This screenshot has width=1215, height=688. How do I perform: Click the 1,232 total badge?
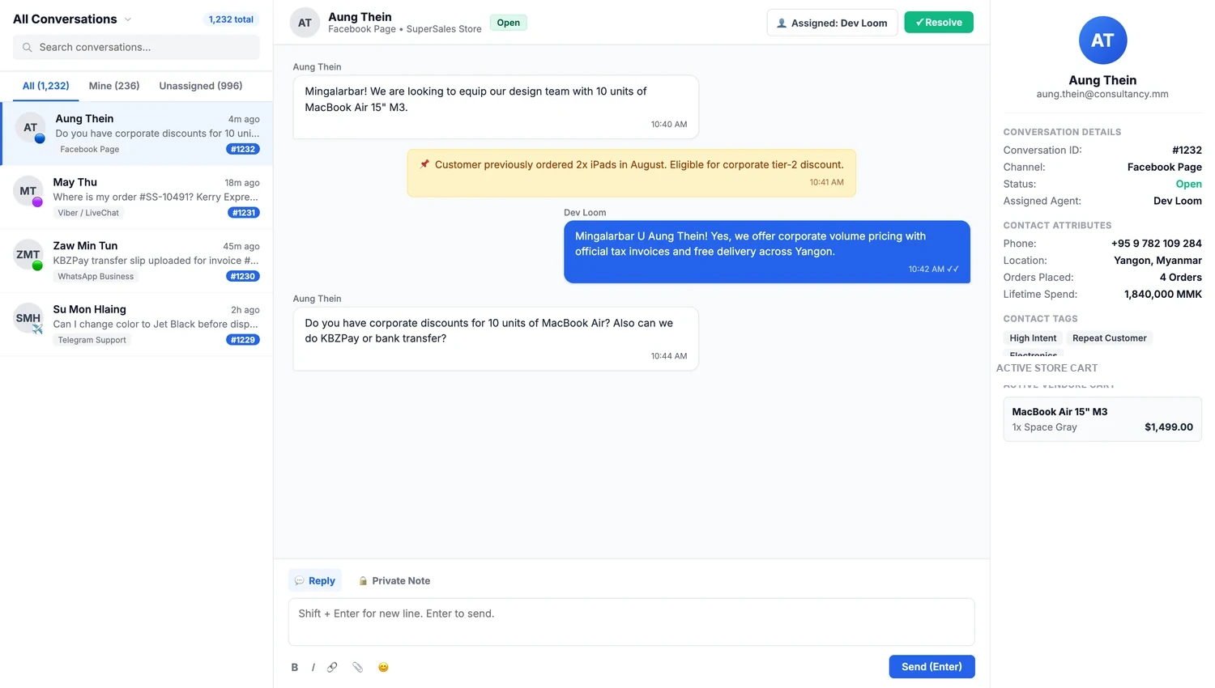point(231,19)
